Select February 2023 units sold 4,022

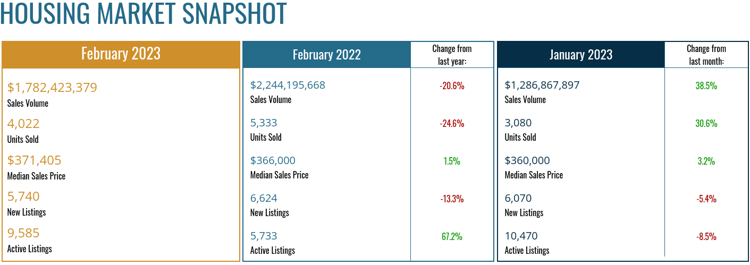tap(23, 124)
